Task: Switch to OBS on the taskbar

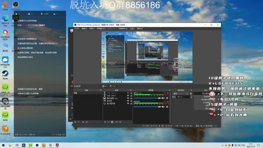Action: point(37,145)
